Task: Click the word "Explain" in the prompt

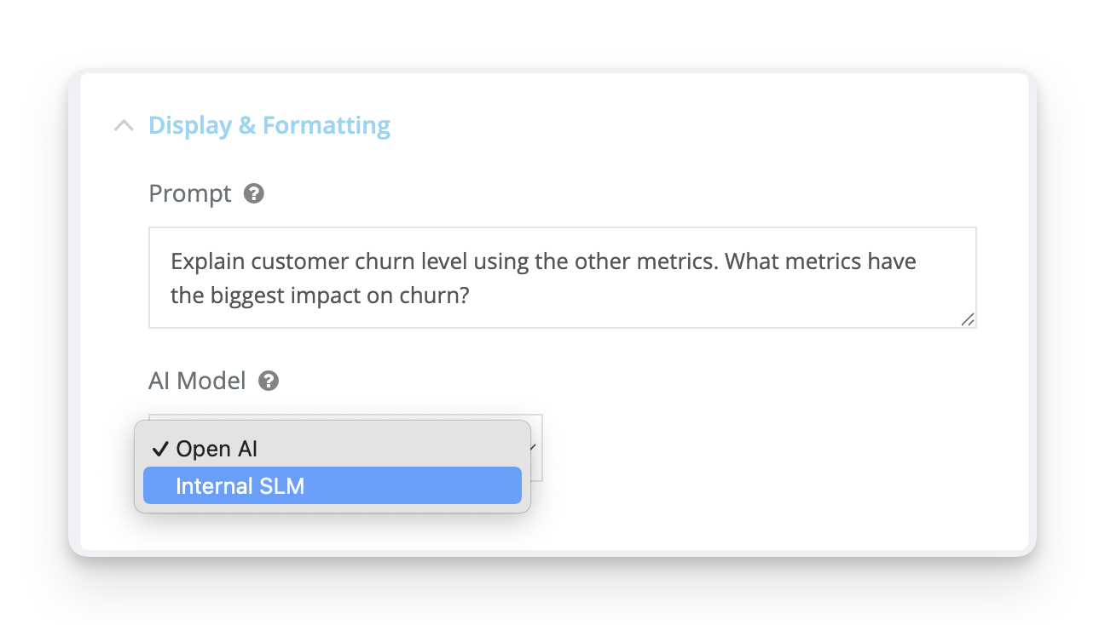Action: (208, 261)
